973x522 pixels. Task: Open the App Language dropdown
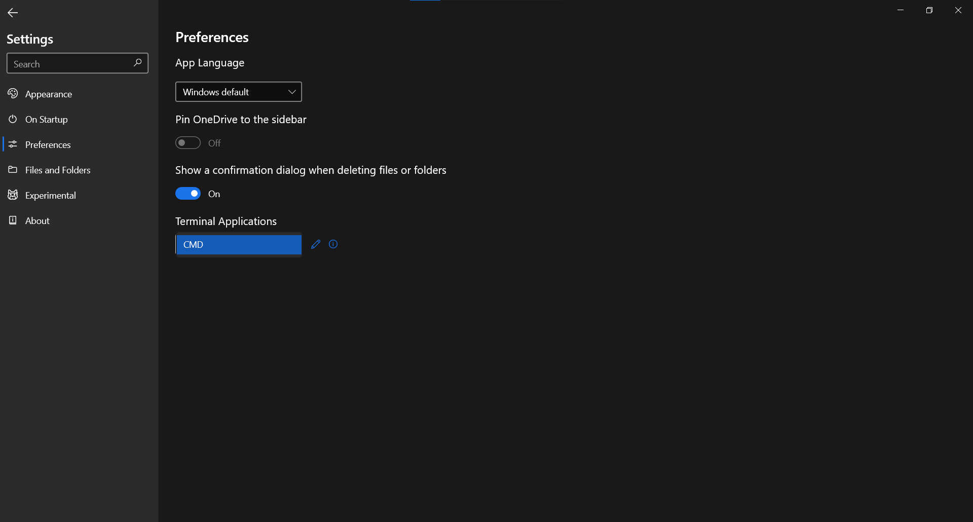pos(238,92)
